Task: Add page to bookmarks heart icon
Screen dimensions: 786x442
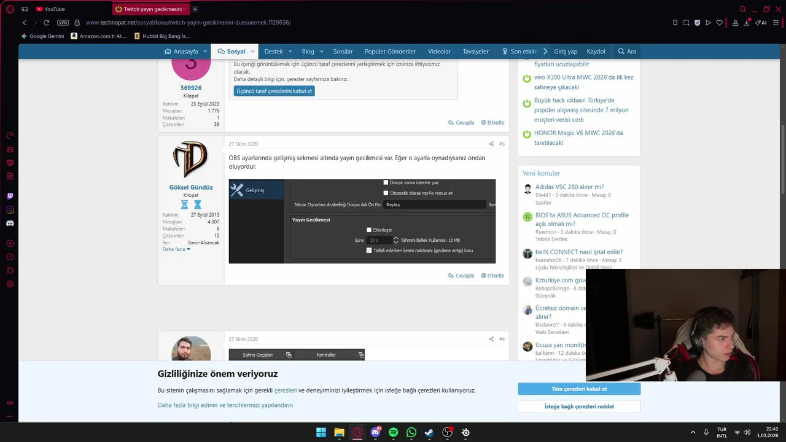Action: pos(719,23)
